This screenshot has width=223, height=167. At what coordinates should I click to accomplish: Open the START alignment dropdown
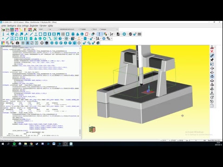(44, 29)
